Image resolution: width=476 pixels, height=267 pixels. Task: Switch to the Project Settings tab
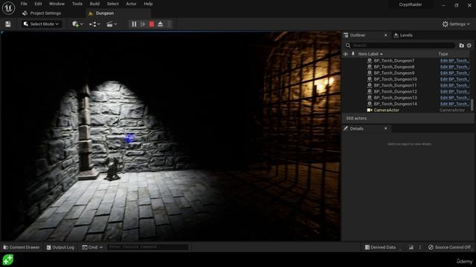(42, 13)
